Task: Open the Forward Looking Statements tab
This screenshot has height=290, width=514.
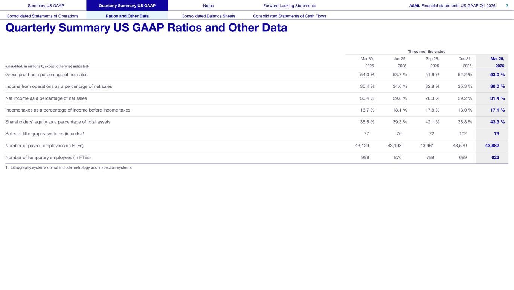Action: (x=290, y=6)
